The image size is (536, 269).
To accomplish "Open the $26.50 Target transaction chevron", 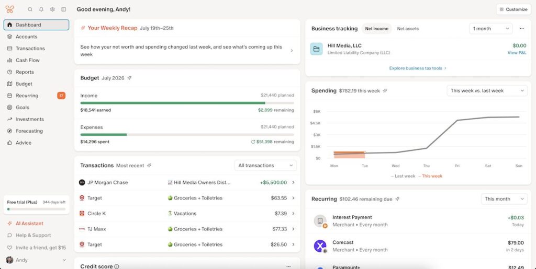I will click(293, 244).
